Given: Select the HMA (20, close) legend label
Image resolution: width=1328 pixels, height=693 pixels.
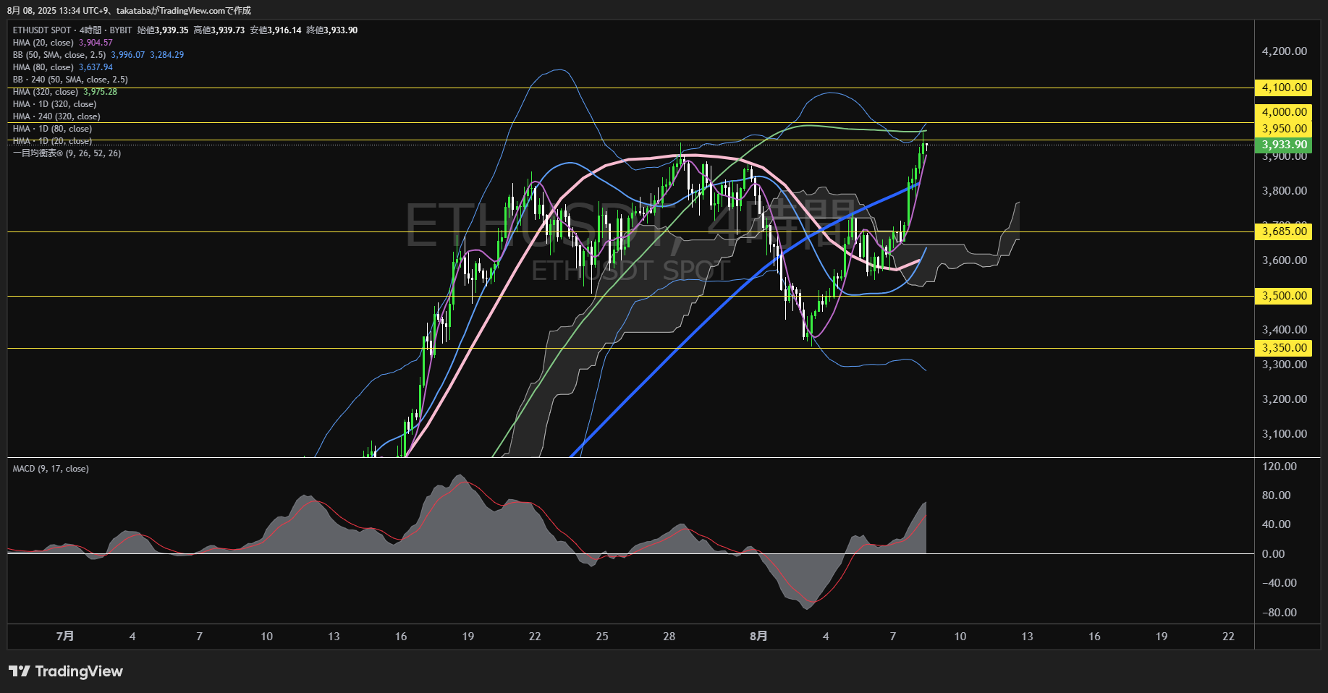Looking at the screenshot, I should tap(43, 43).
